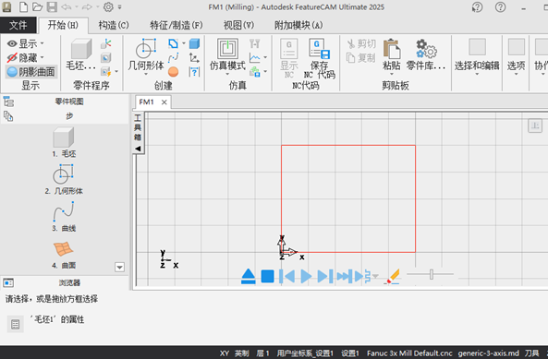
Task: Click the New document icon in title bar
Action: [23, 7]
